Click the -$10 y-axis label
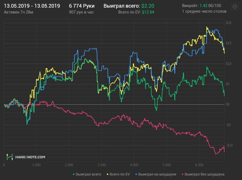242x180 pixels. [x=229, y=145]
